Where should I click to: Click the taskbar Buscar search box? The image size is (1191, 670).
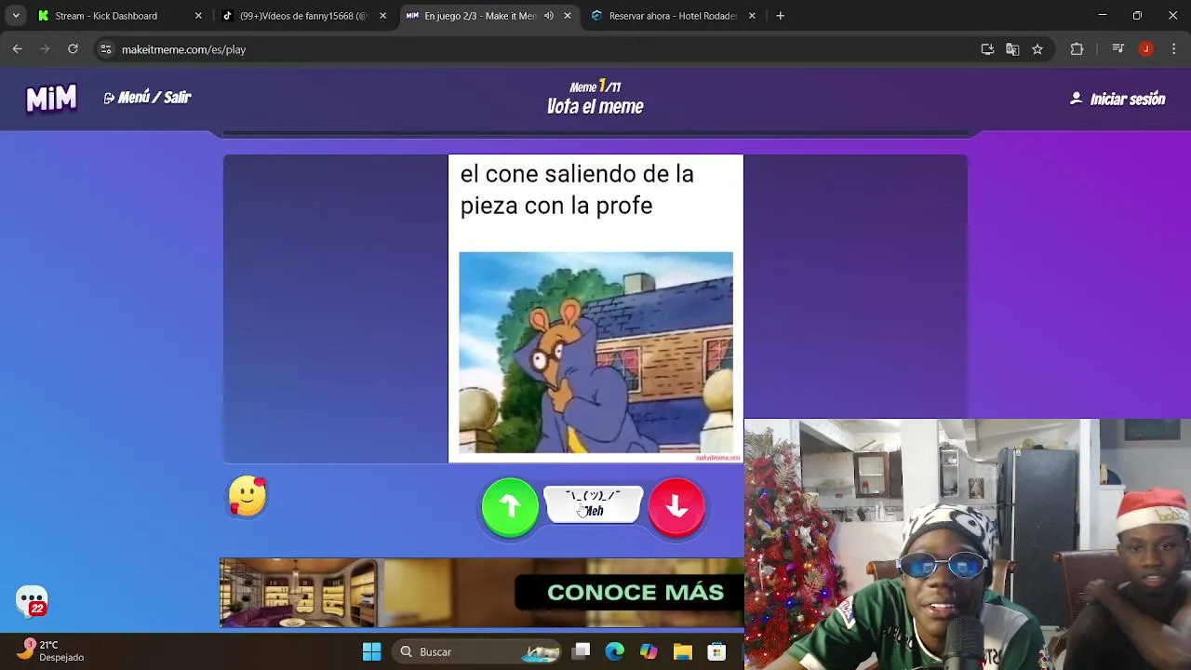pyautogui.click(x=475, y=651)
